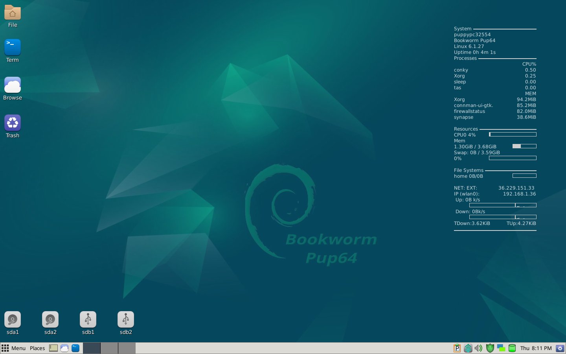Open the green firewall shield tray icon
Viewport: 566px width, 354px height.
click(490, 348)
